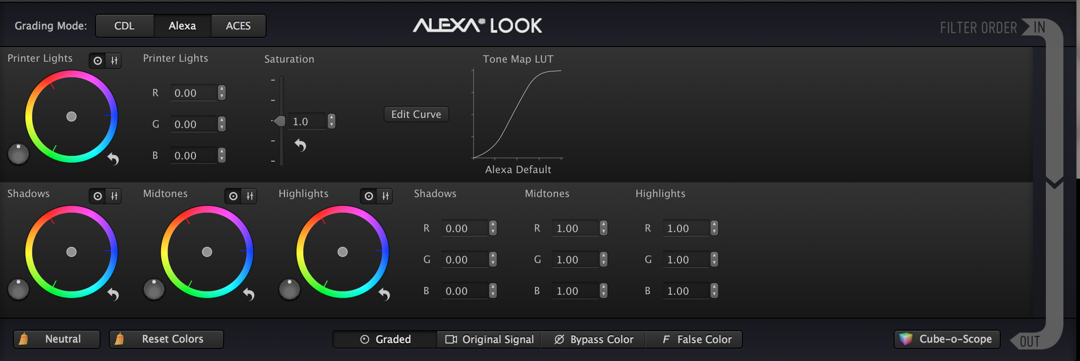This screenshot has width=1080, height=361.
Task: Reset the Saturation value arrow
Action: pos(300,146)
